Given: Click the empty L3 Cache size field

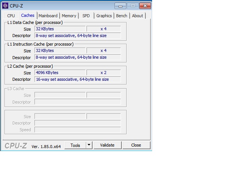Looking at the screenshot, I should click(x=60, y=95).
